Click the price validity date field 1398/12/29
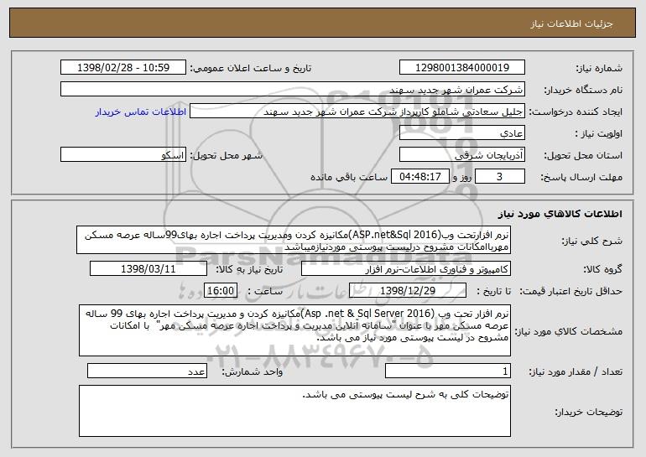 click(x=408, y=291)
